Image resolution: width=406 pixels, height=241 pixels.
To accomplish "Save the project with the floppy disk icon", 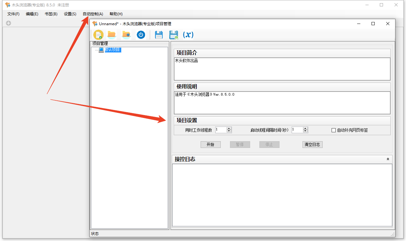I will tap(159, 34).
